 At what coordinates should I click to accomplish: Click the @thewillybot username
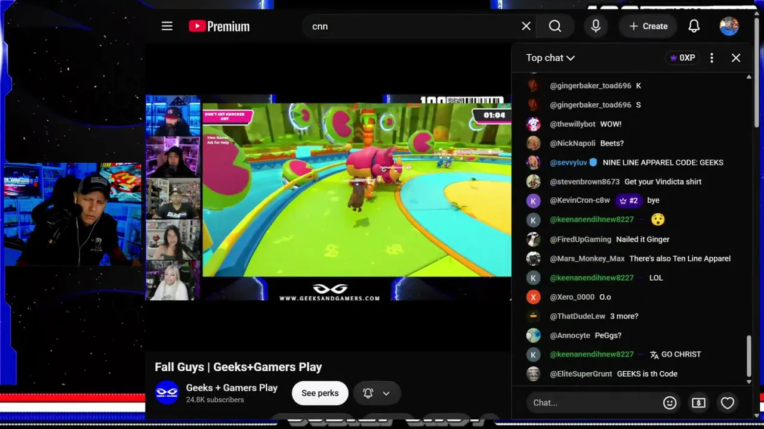pyautogui.click(x=572, y=124)
